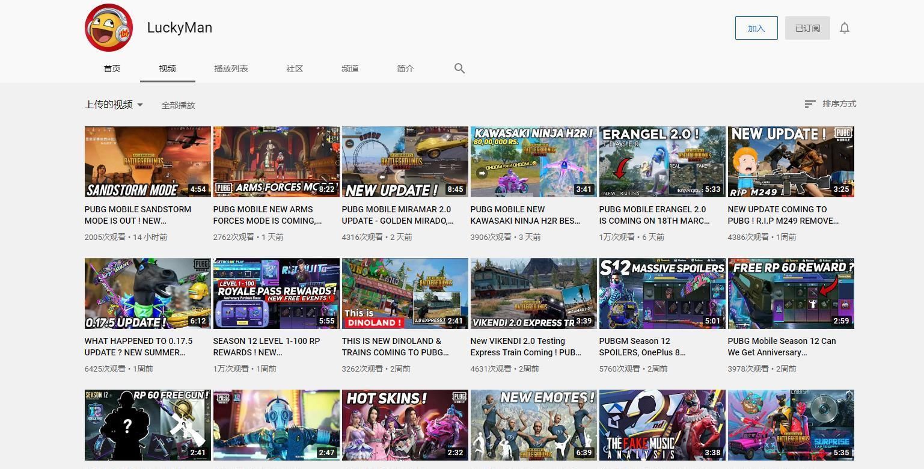This screenshot has height=469, width=924.
Task: Click title PUBG MOBILE NEW ARMS FORCES MODE
Action: [268, 215]
